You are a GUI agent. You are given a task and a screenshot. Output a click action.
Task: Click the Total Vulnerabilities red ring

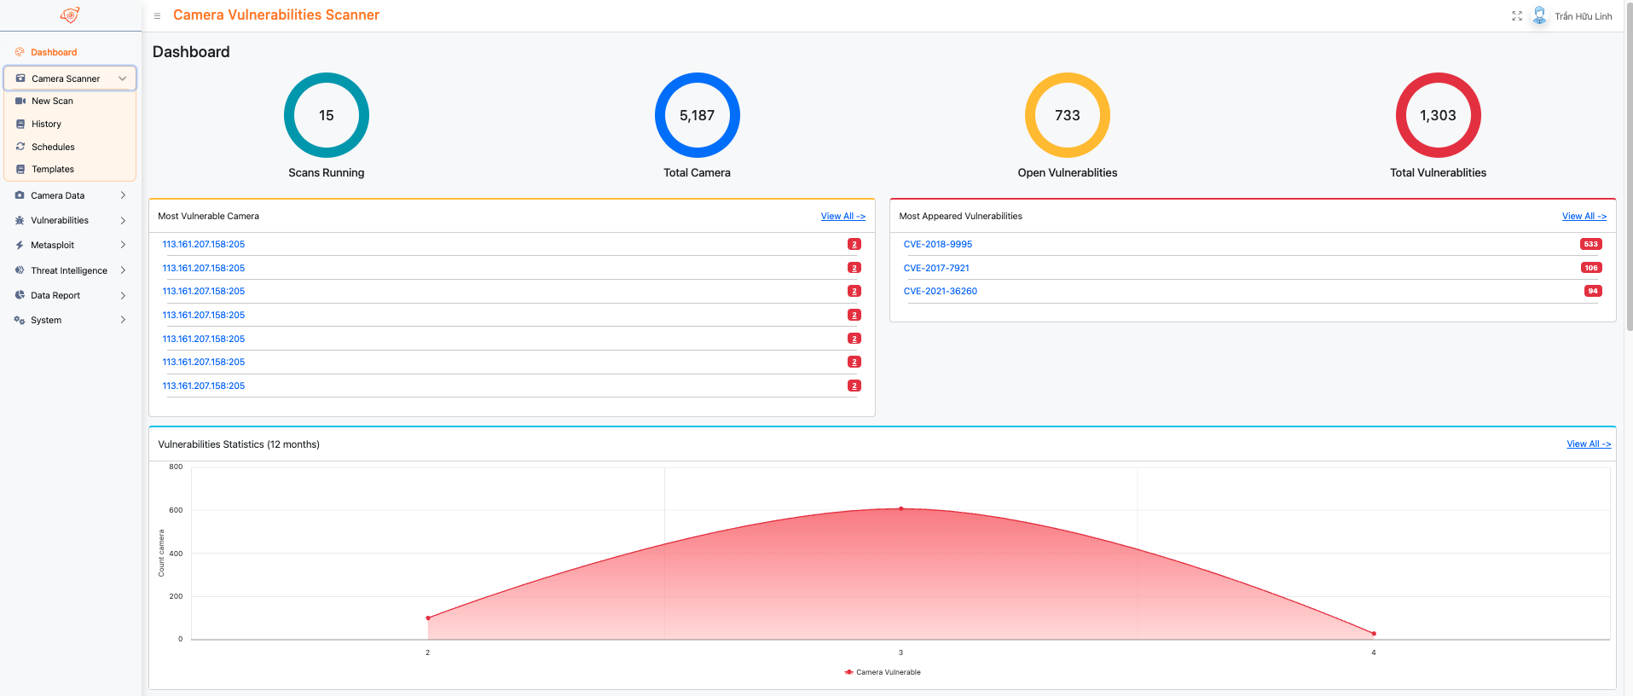click(1438, 115)
